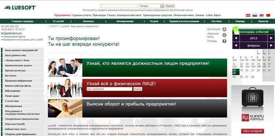Open the Газеты tab
Viewport: 275px width, 136px height.
(111, 15)
